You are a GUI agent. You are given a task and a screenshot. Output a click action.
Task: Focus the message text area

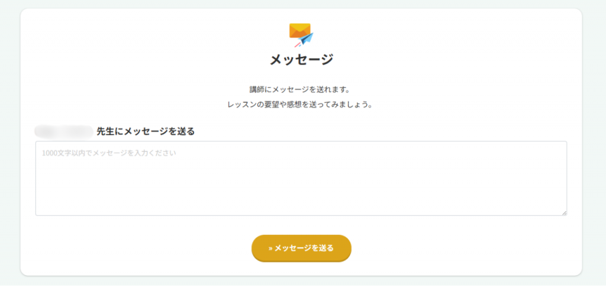click(301, 178)
